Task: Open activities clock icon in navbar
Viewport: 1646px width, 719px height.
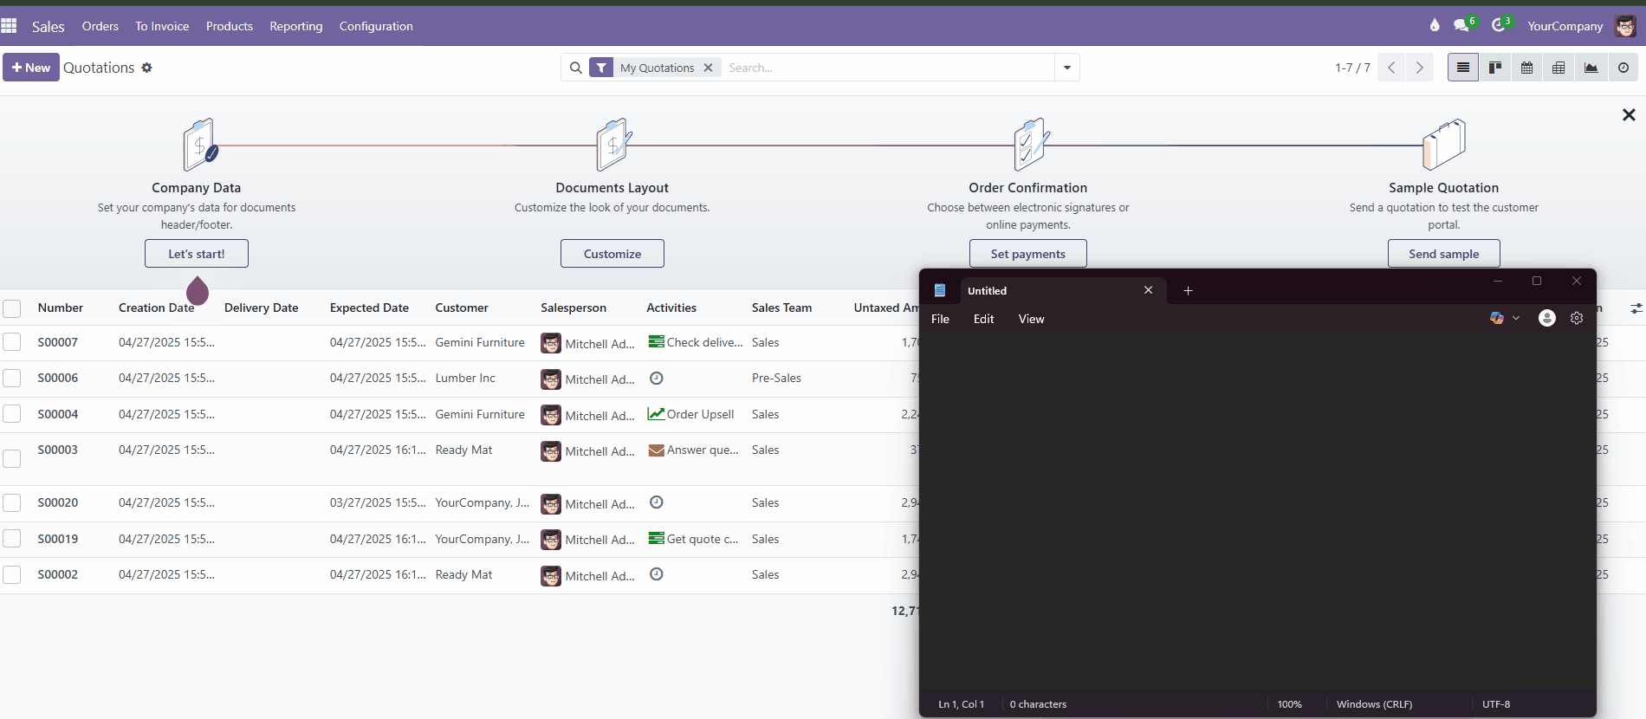Action: tap(1500, 25)
